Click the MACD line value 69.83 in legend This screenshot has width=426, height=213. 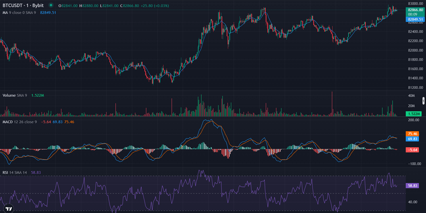click(x=57, y=122)
